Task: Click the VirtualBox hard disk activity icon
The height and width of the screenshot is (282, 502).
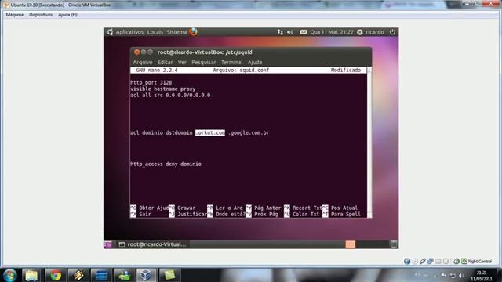Action: click(407, 261)
